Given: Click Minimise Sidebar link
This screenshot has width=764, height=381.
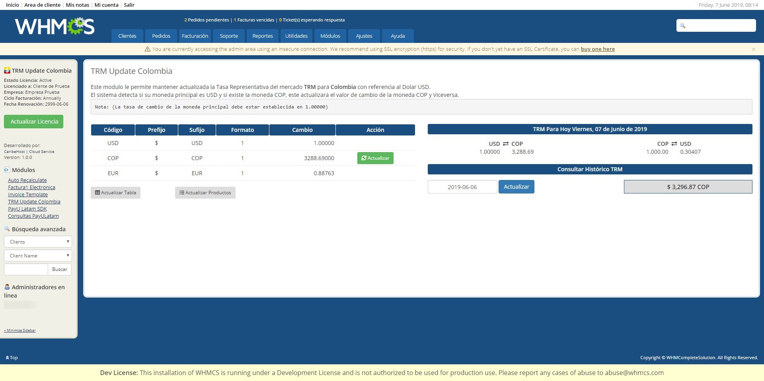Looking at the screenshot, I should click(x=20, y=331).
